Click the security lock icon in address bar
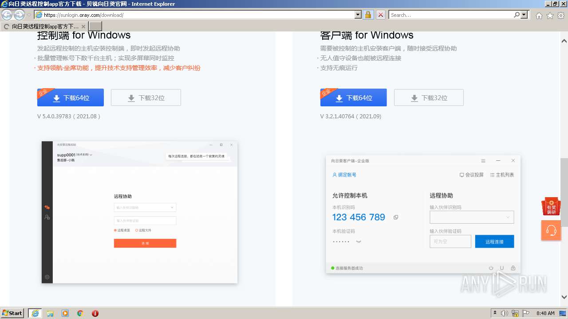Image resolution: width=568 pixels, height=319 pixels. 368,15
